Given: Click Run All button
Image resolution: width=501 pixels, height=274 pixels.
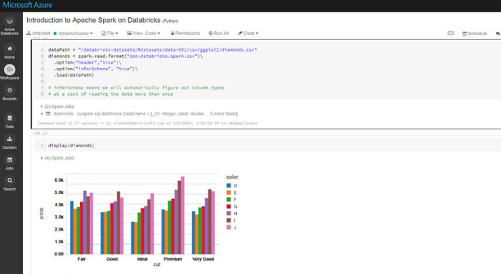Looking at the screenshot, I should point(218,33).
